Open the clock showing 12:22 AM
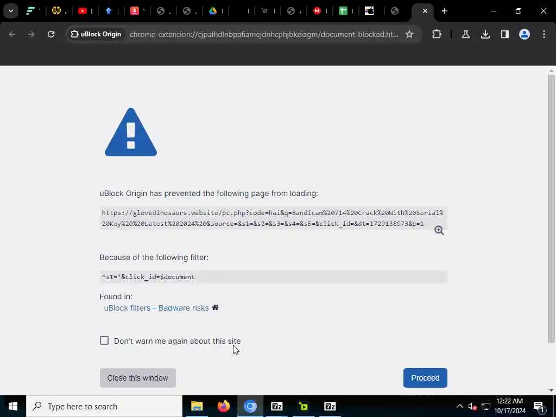556x417 pixels. [x=510, y=406]
